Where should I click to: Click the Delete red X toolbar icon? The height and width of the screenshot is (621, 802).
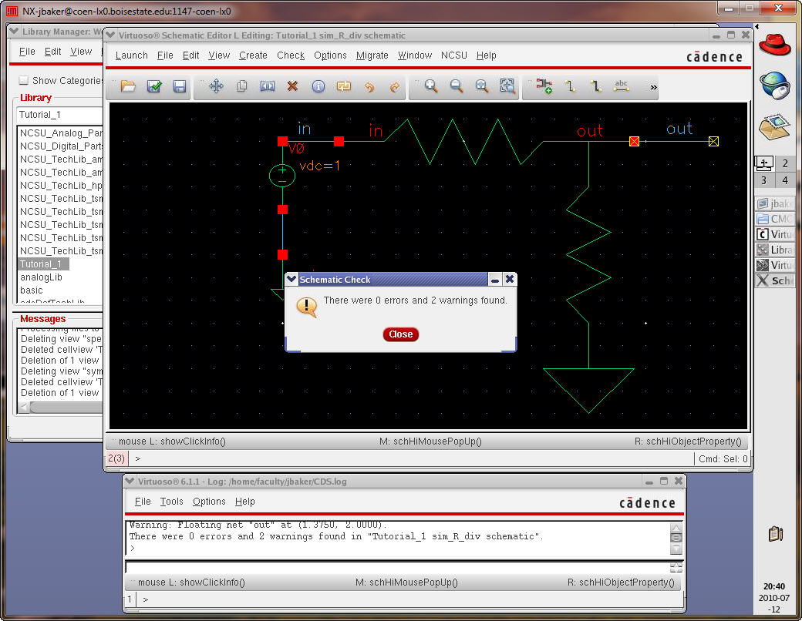[x=292, y=87]
